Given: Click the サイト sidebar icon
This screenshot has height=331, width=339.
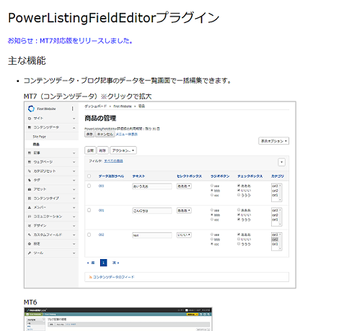Looking at the screenshot, I should coord(30,118).
